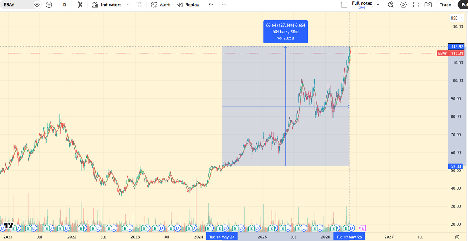Click the 40.00 price axis label
The width and height of the screenshot is (468, 241).
(x=456, y=188)
